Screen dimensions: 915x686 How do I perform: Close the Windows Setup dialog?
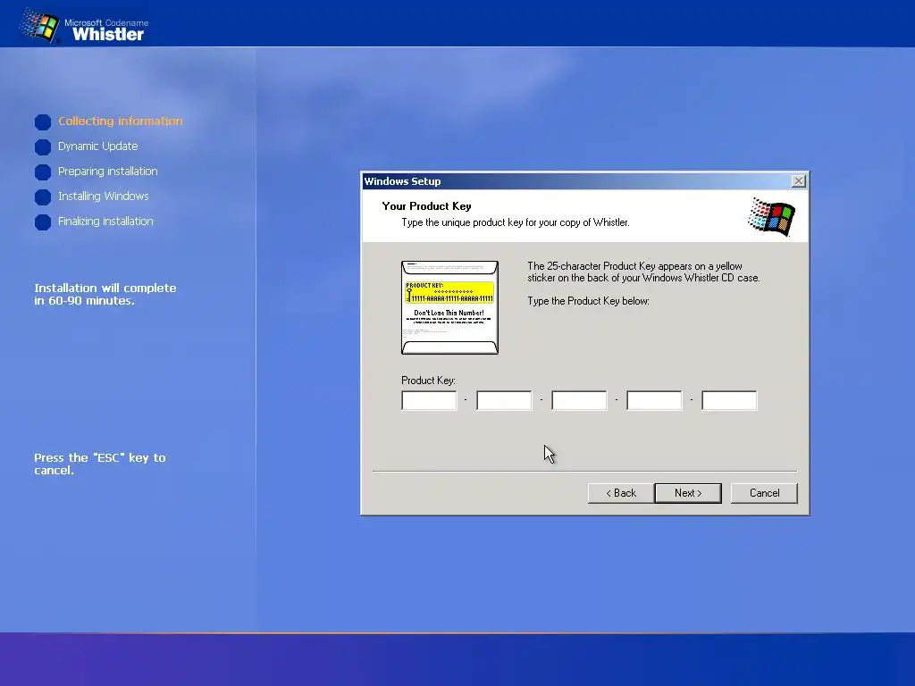coord(798,180)
